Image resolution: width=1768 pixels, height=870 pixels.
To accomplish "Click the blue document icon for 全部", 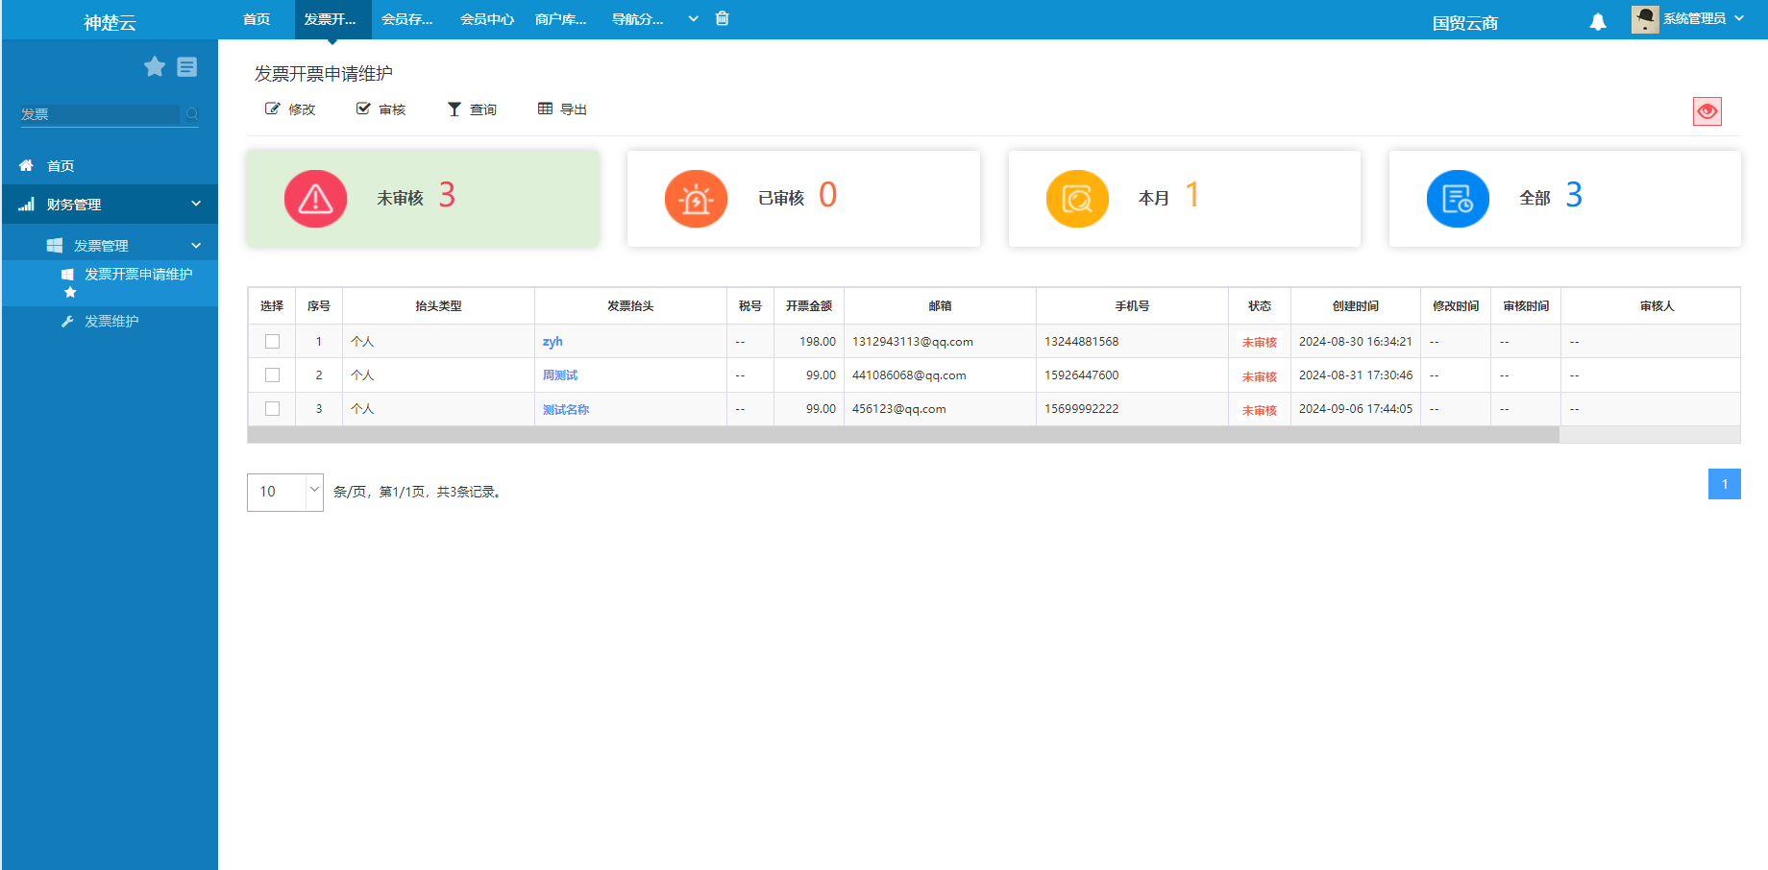I will pos(1458,199).
